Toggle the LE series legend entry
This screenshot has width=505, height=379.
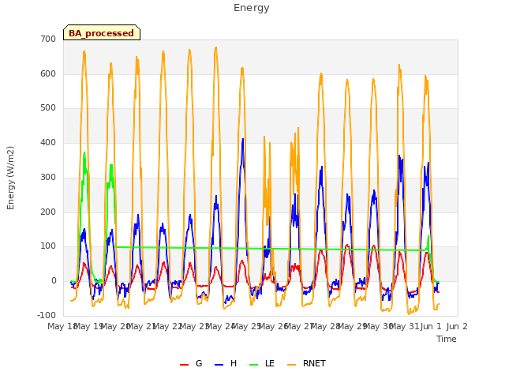point(262,363)
